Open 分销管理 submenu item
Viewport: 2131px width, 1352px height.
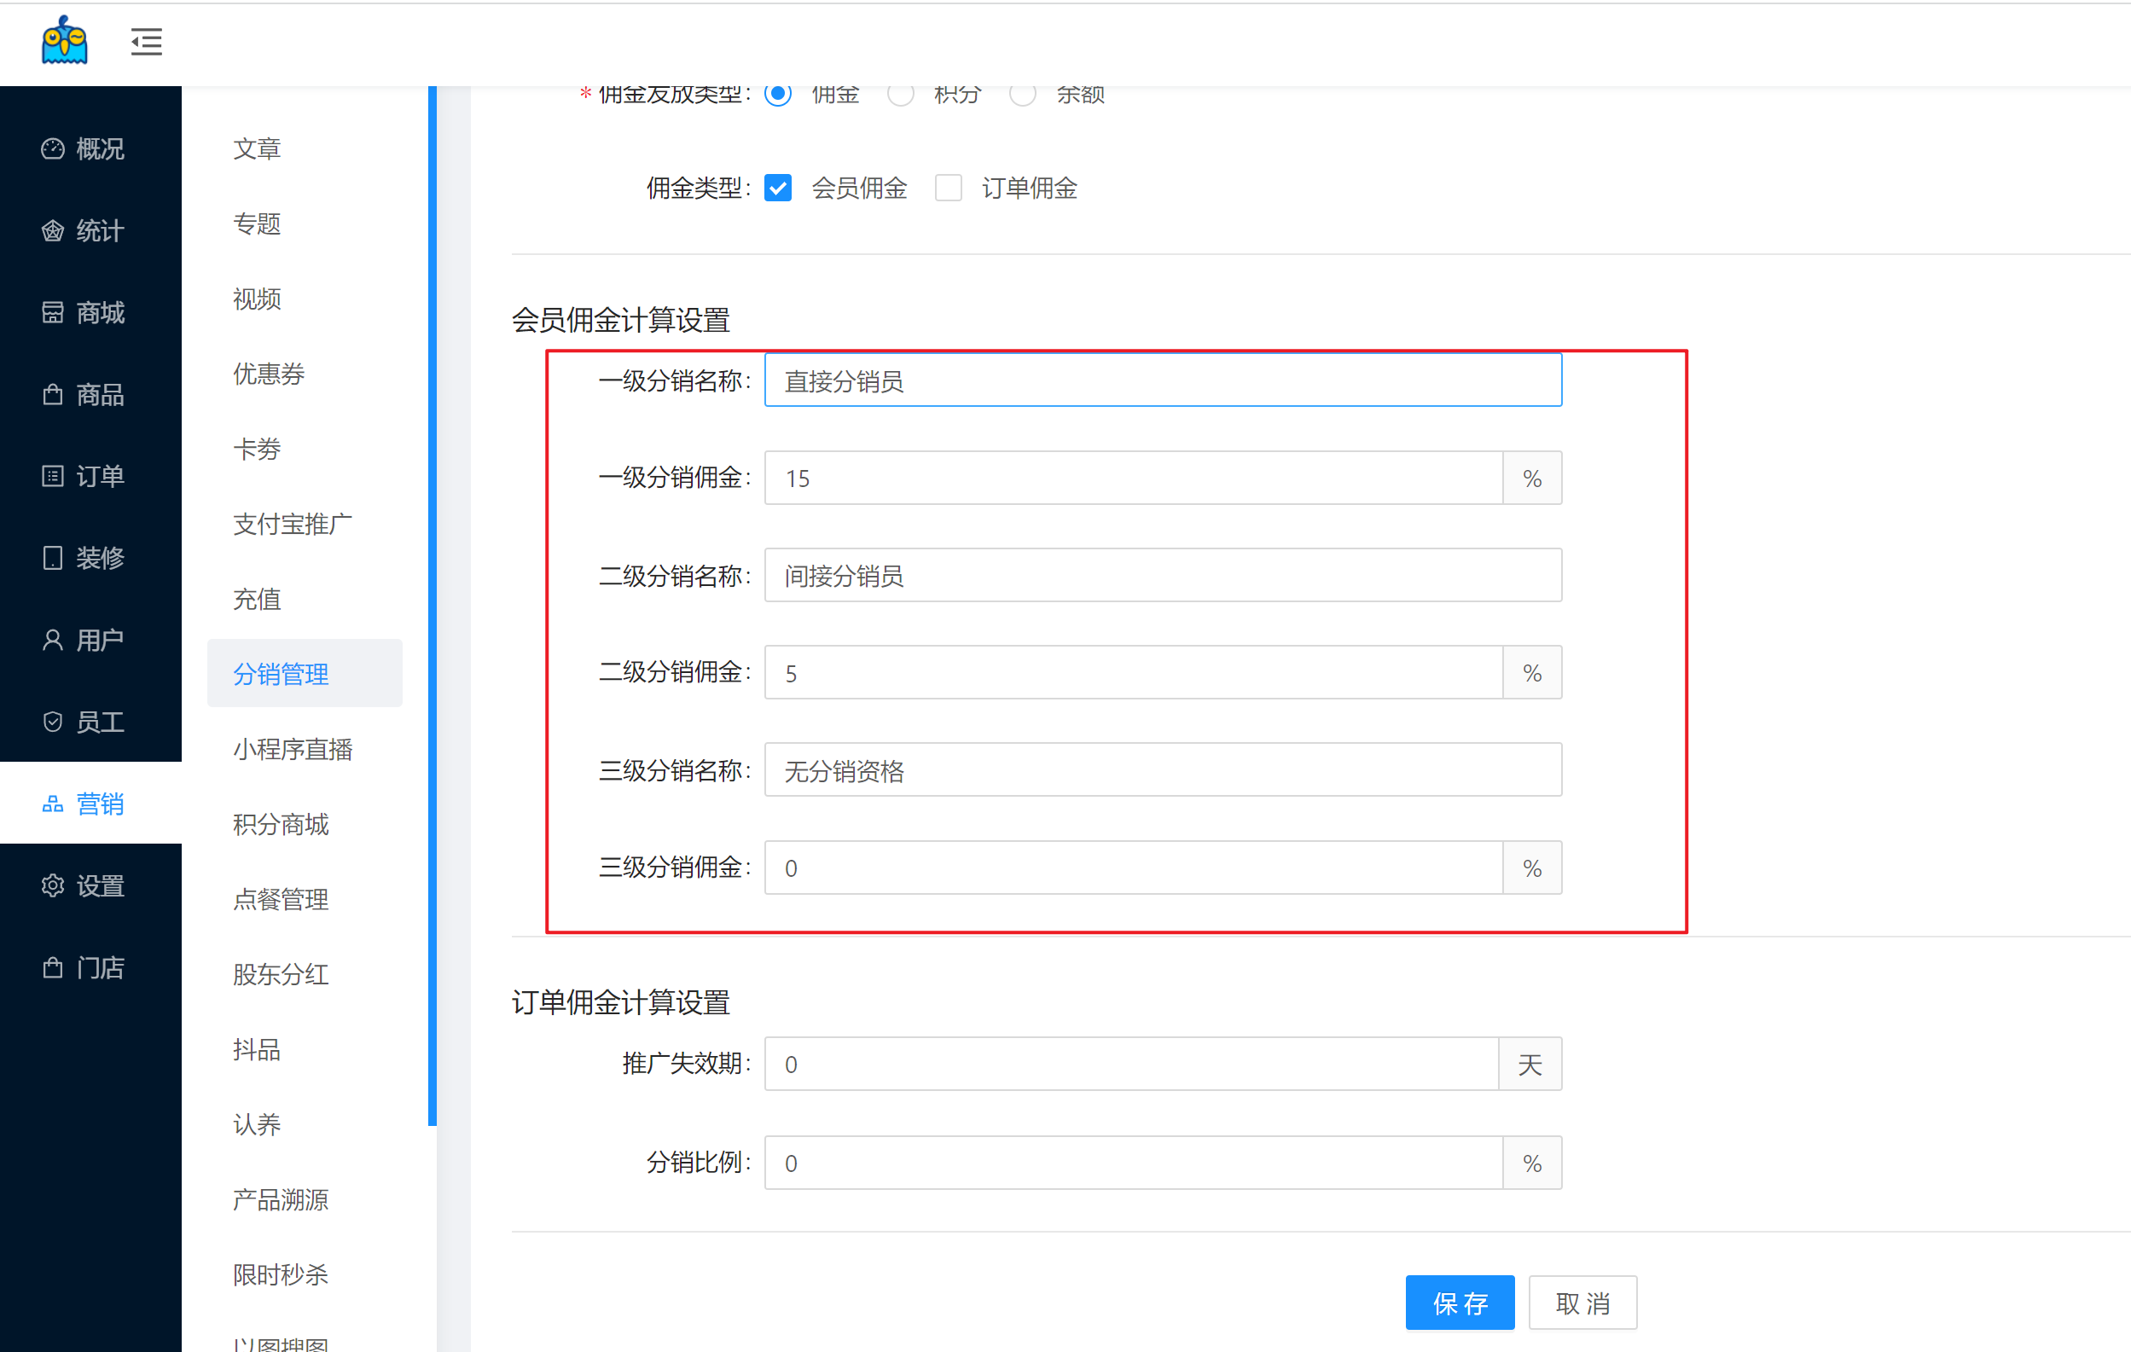point(281,674)
